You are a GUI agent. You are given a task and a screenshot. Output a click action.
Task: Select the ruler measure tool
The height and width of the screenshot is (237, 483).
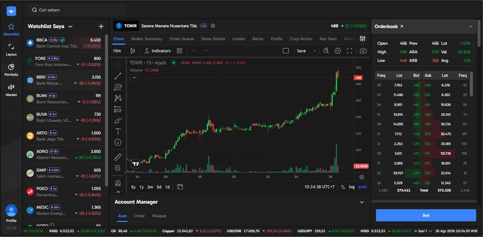coord(118,157)
